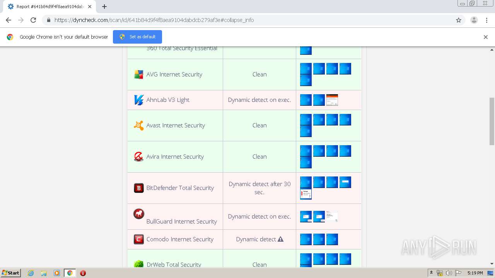Open fourth DrWeb Total Security screenshot thumbnail
The height and width of the screenshot is (278, 495).
(x=345, y=259)
